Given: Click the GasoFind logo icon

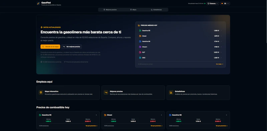Looking at the screenshot, I should [x=38, y=3].
